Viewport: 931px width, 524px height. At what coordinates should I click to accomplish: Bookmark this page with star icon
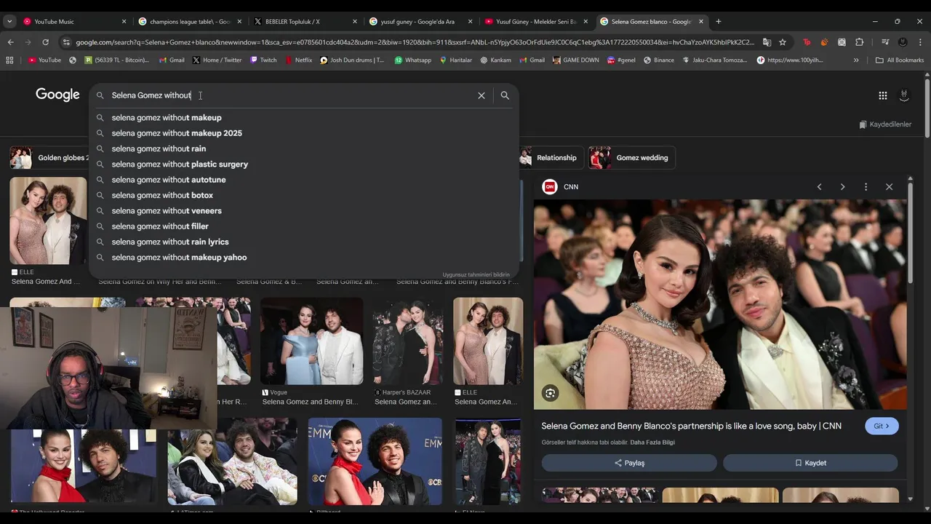click(783, 42)
